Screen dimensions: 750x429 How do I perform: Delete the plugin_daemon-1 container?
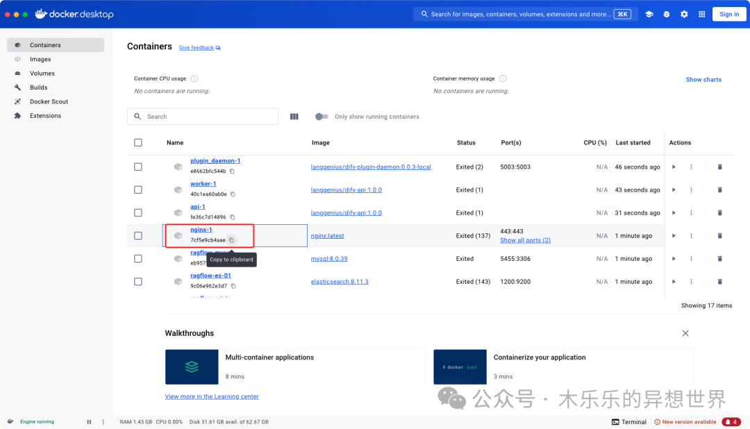pyautogui.click(x=720, y=167)
